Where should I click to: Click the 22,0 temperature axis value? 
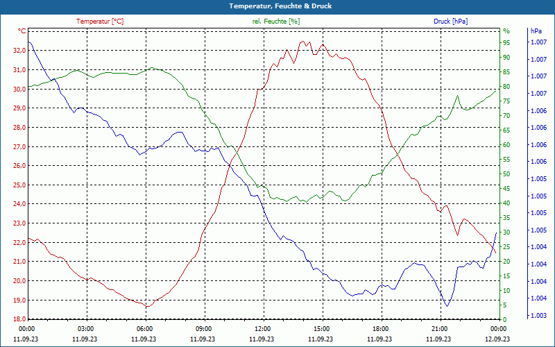19,242
